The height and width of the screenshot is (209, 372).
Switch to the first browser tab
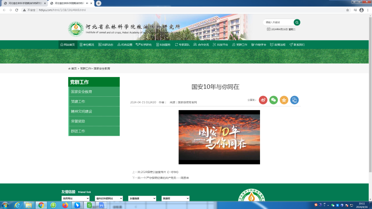(x=24, y=3)
